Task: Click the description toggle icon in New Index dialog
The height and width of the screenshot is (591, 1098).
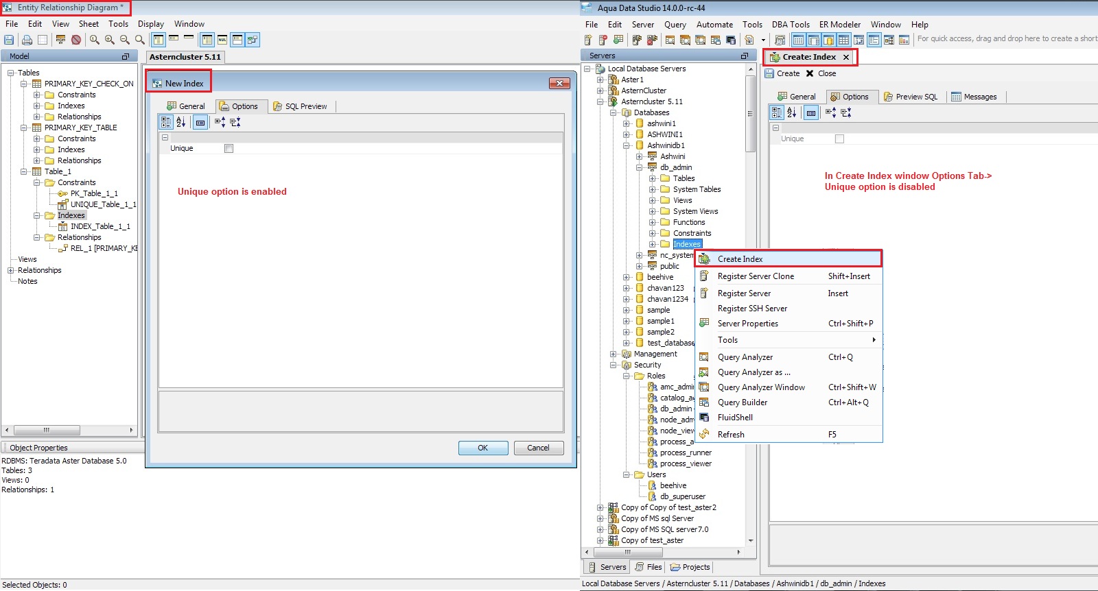Action: (x=200, y=122)
